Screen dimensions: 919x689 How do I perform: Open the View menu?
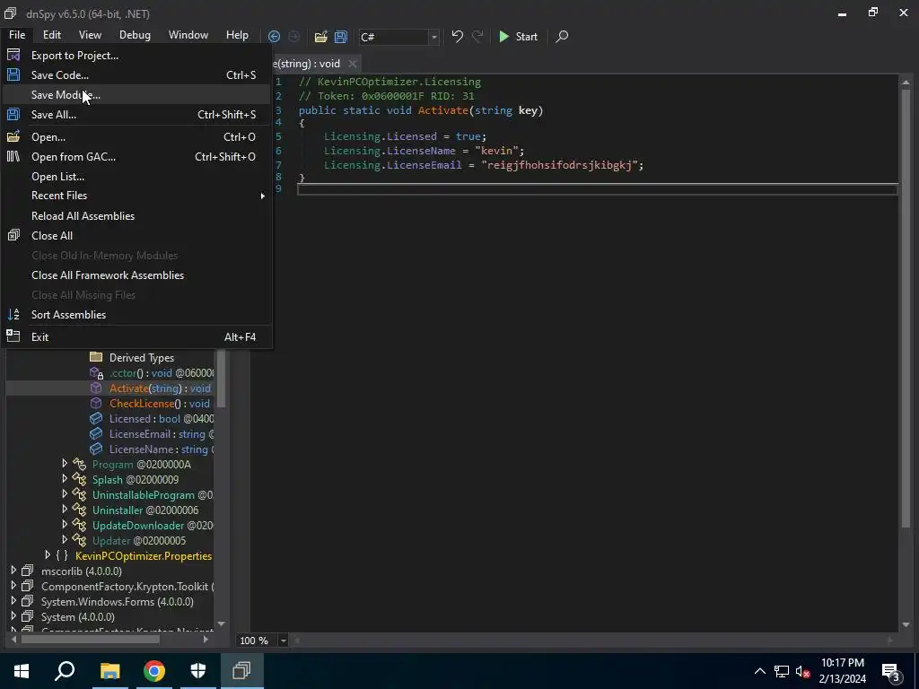(x=90, y=35)
